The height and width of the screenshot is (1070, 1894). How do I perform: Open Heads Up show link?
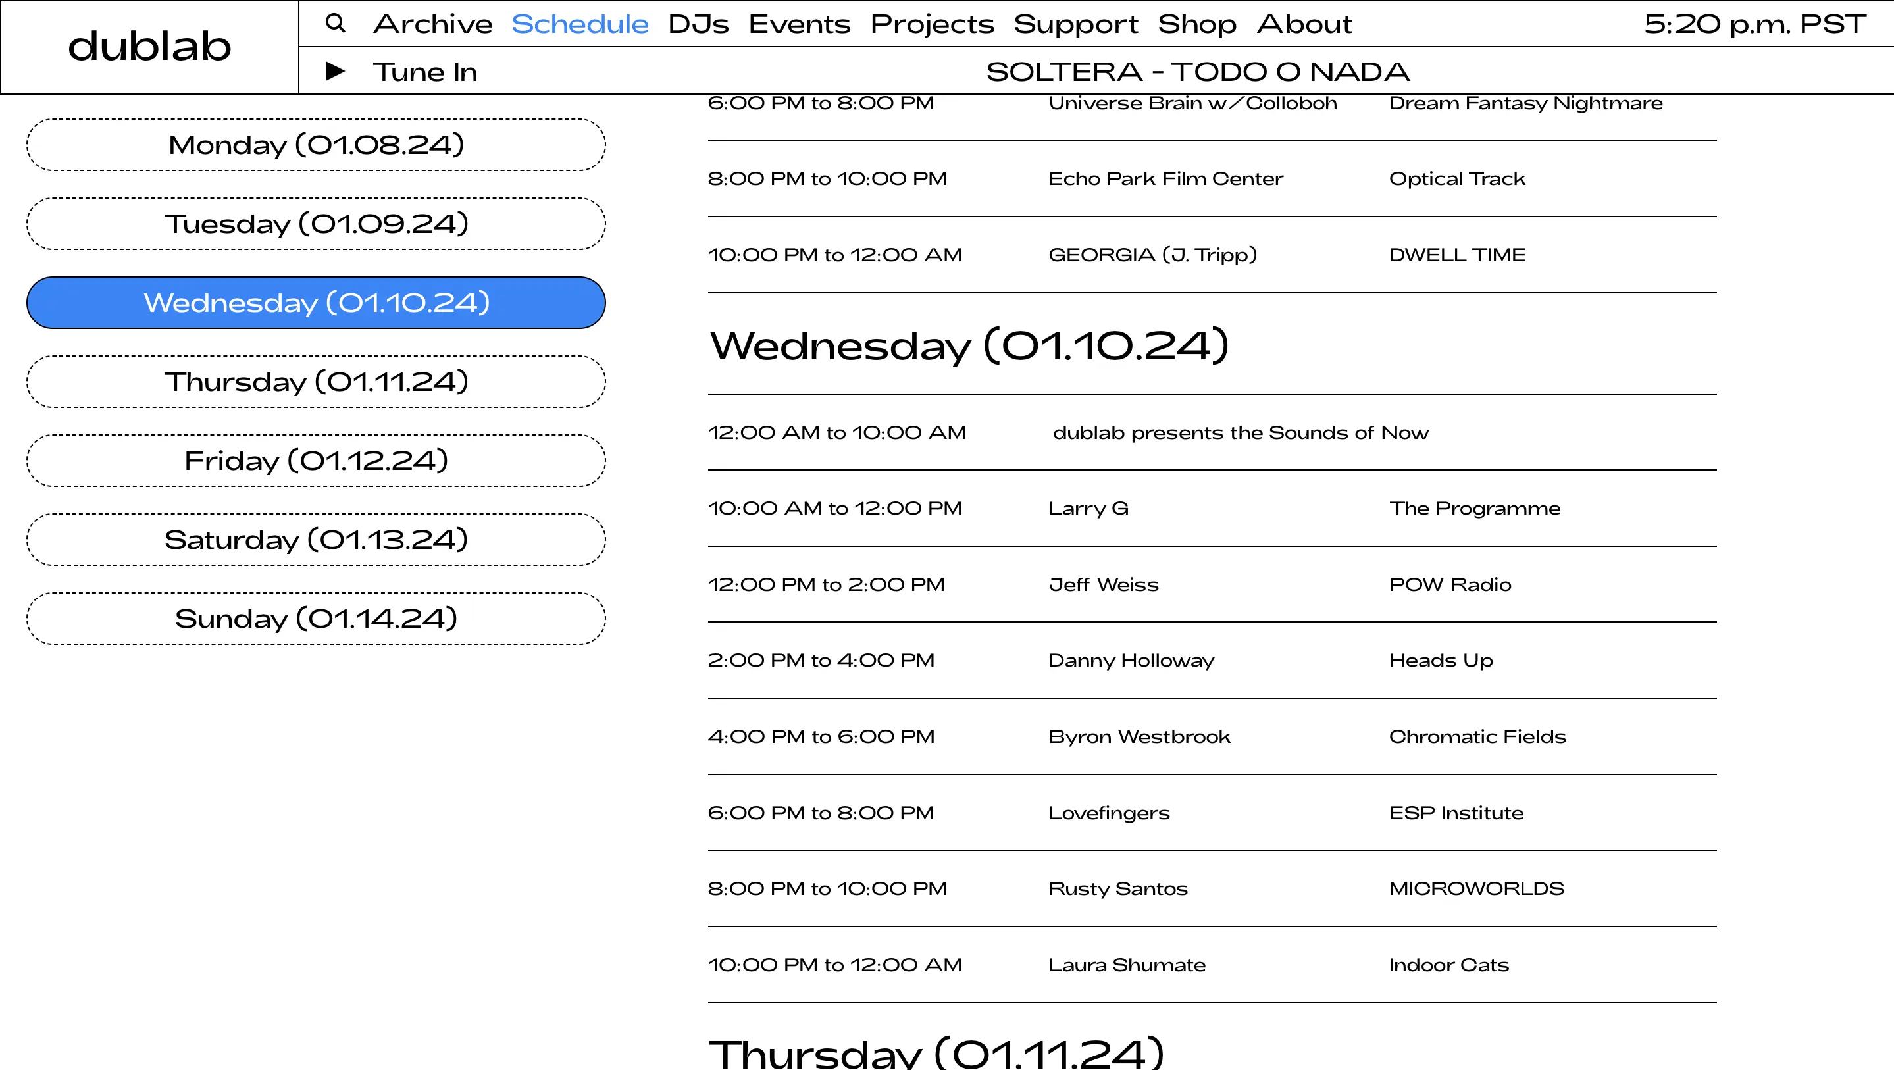[1441, 661]
